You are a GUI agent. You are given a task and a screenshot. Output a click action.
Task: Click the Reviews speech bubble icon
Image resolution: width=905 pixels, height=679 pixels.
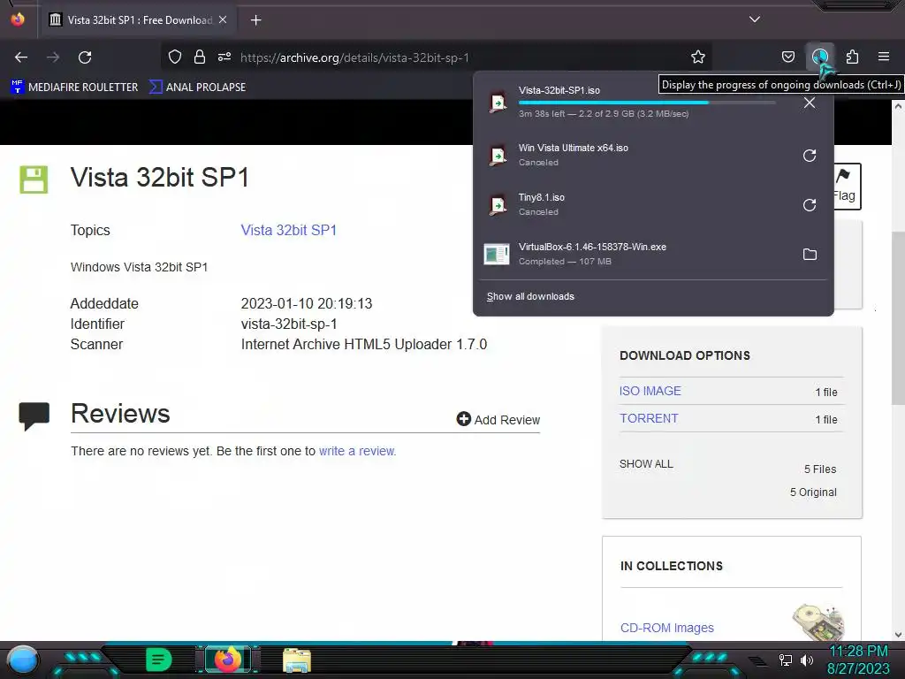pos(34,416)
